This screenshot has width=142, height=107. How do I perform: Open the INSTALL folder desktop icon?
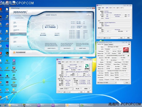click(x=7, y=32)
